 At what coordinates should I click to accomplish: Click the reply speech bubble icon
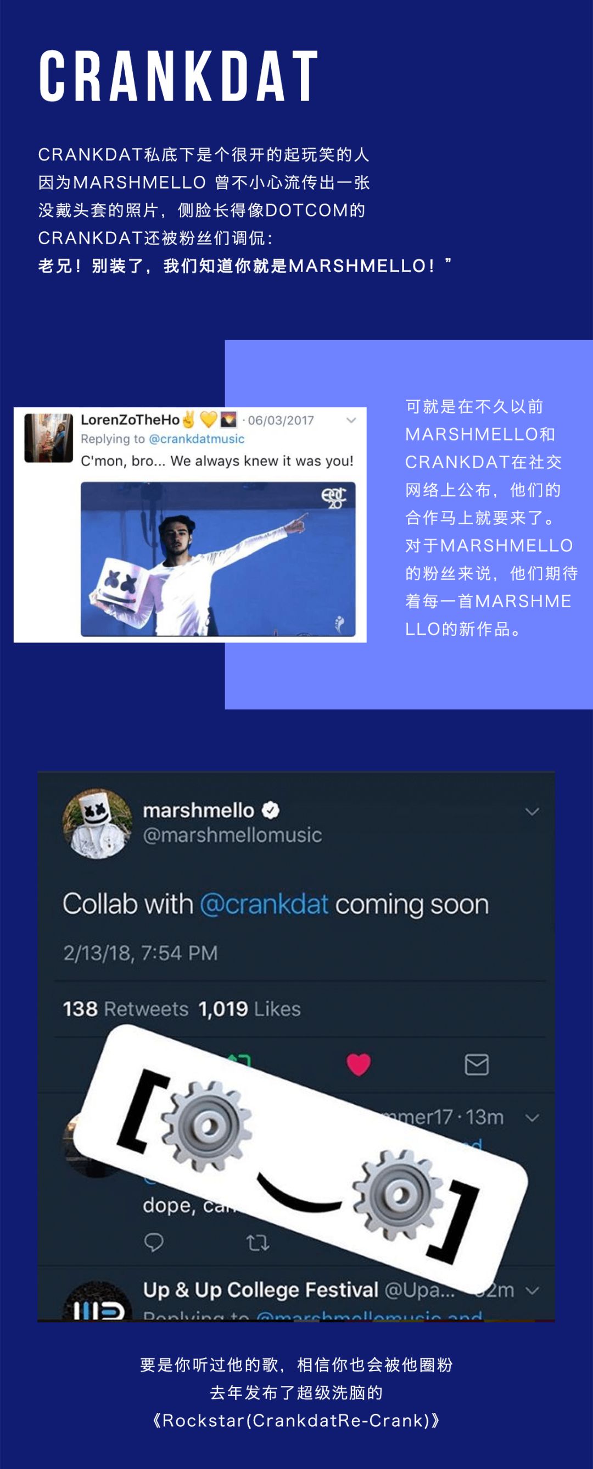pos(154,1241)
